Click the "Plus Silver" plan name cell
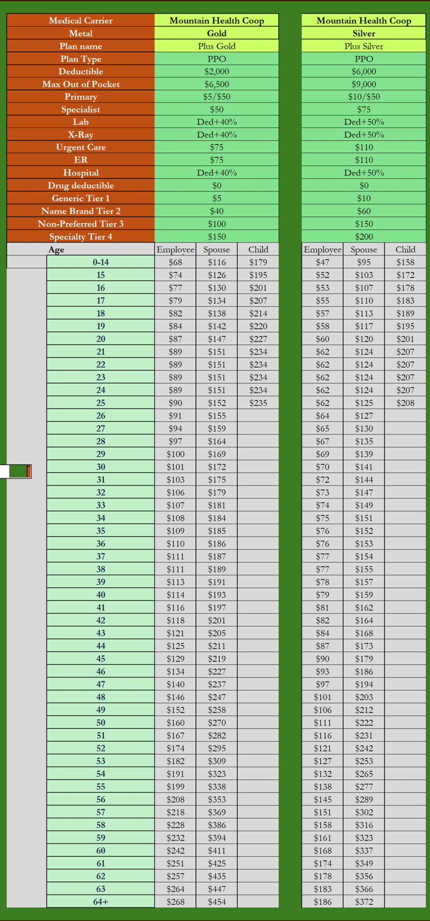The image size is (430, 921). point(364,46)
